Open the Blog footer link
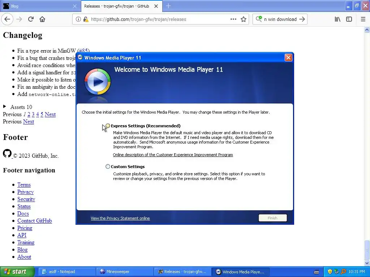This screenshot has height=277, width=370. (22, 250)
